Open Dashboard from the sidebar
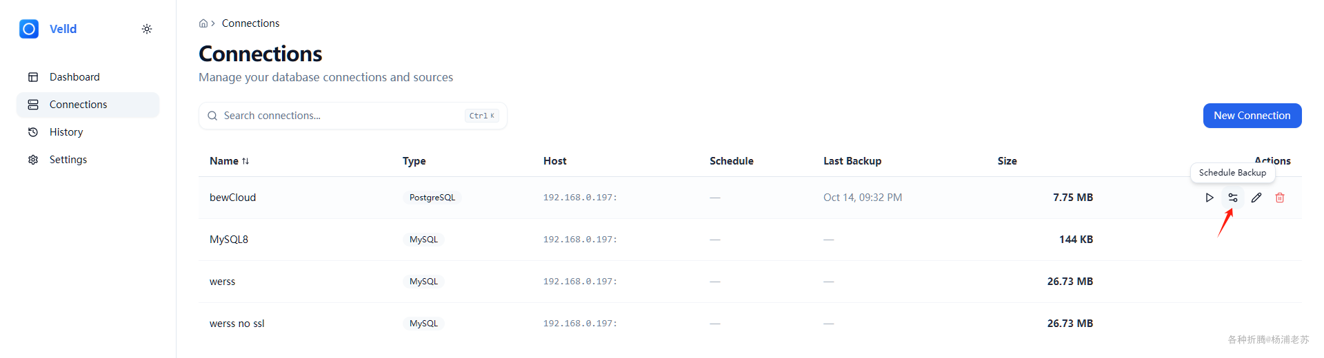The height and width of the screenshot is (358, 1324). [x=74, y=77]
